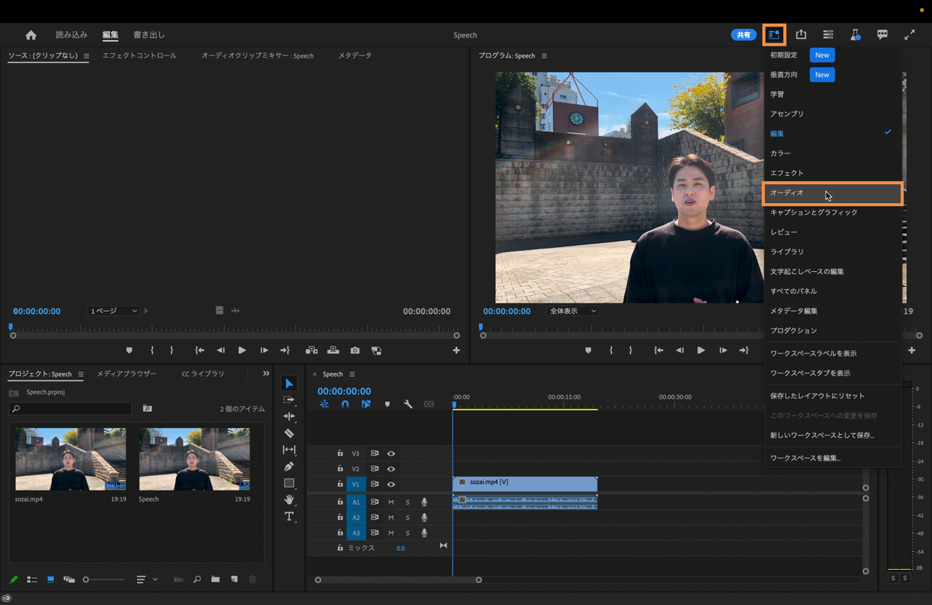Toggle V1 track output eye icon

point(391,484)
